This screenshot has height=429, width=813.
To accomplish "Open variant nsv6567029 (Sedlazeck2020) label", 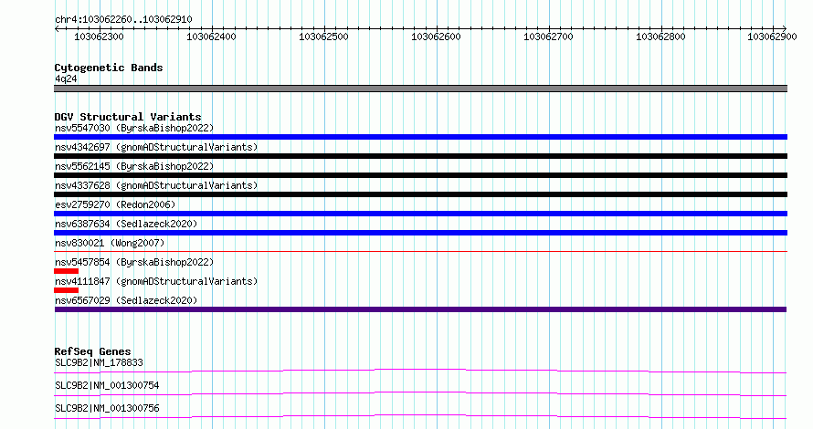I will (126, 300).
